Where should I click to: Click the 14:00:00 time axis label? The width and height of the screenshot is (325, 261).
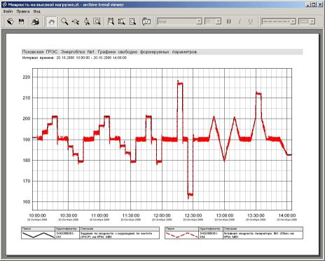[287, 215]
